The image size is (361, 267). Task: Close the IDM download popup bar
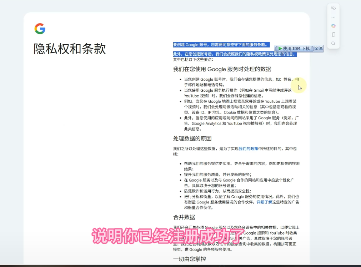pyautogui.click(x=321, y=49)
